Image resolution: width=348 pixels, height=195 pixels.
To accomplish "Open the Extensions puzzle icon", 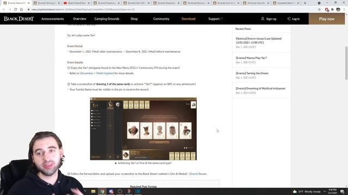I will [332, 10].
